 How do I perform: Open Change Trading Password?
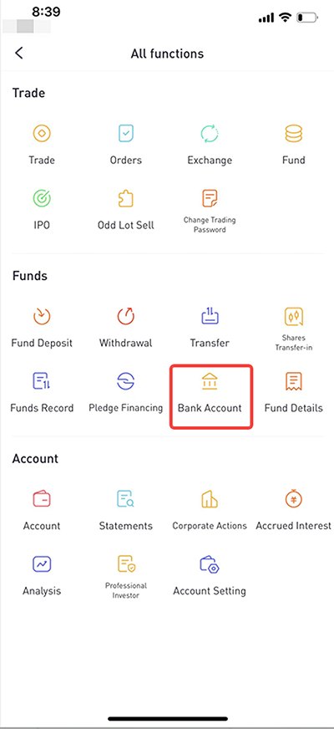pos(210,212)
